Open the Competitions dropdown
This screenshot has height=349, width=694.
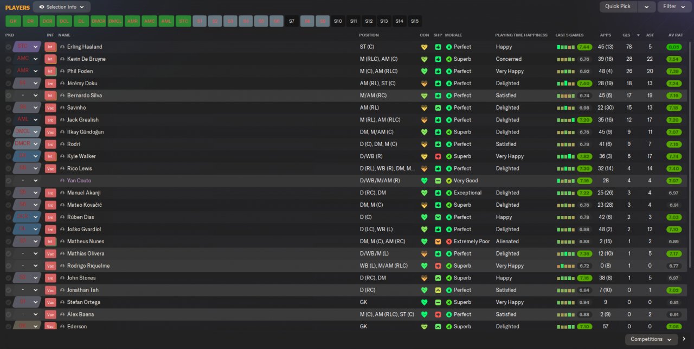point(651,339)
